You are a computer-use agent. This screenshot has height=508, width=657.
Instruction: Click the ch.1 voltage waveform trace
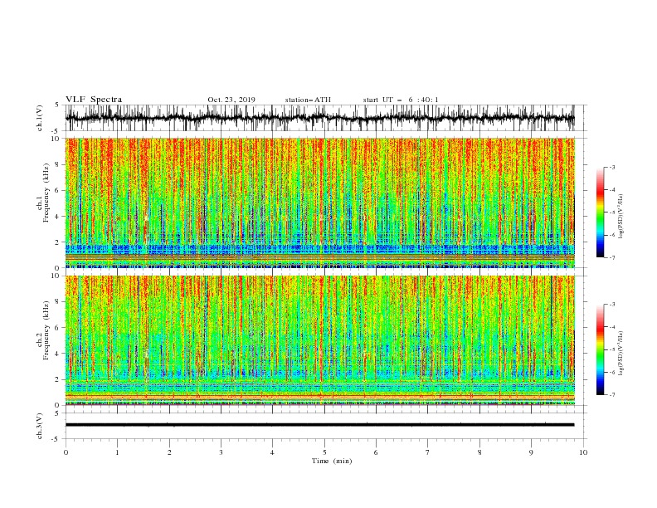coord(320,118)
